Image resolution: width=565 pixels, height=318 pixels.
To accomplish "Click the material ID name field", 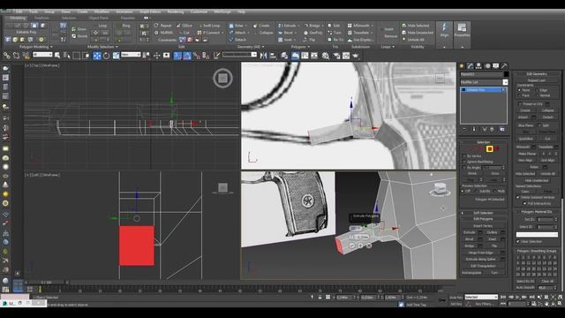I will 537,234.
